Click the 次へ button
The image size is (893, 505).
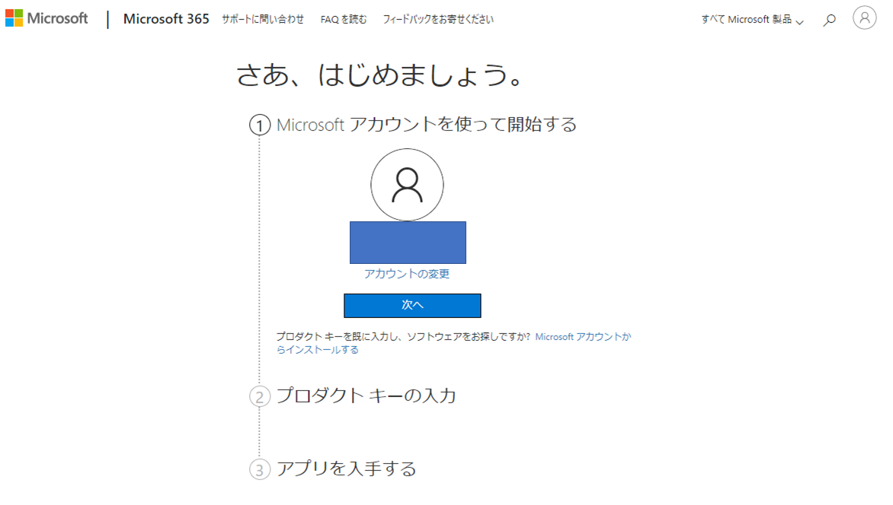click(412, 306)
